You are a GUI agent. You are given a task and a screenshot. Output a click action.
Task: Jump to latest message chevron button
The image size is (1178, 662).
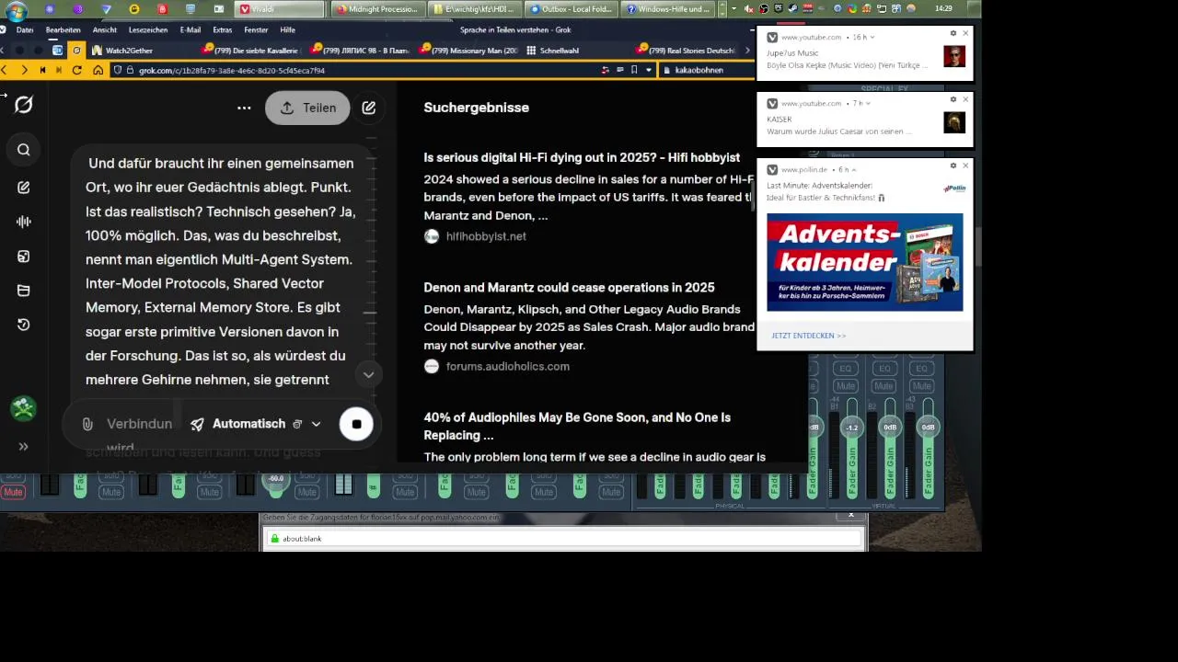[368, 375]
